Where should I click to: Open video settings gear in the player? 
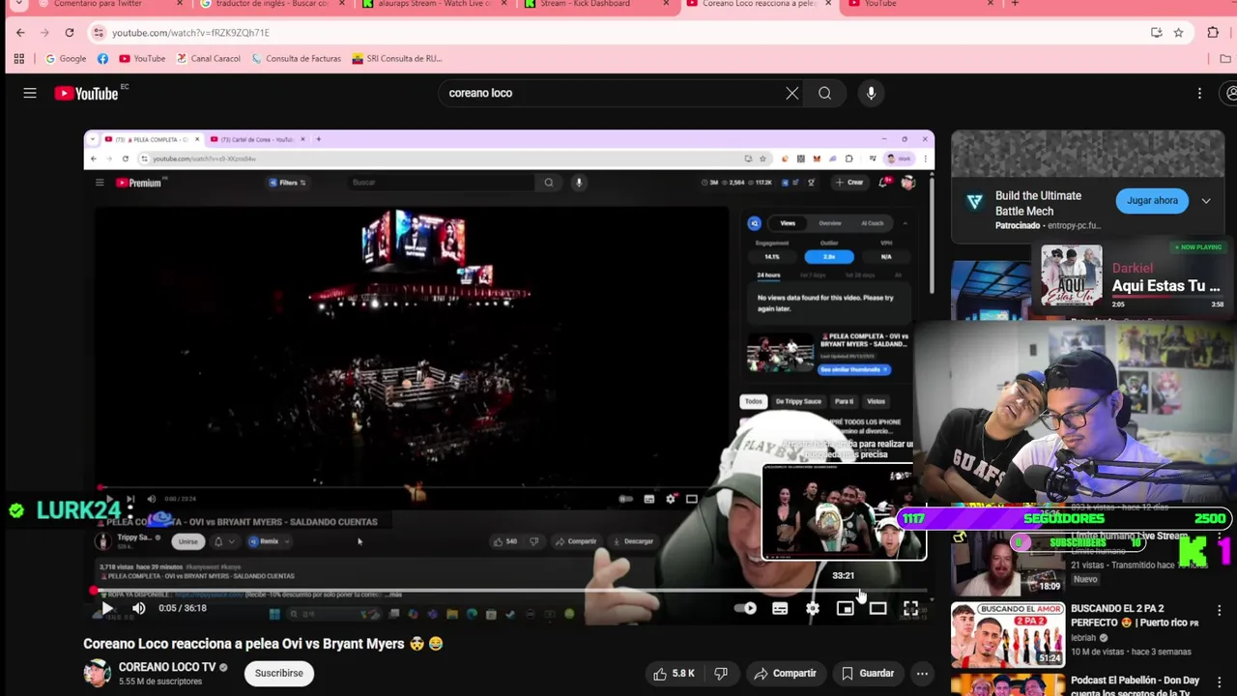[813, 608]
